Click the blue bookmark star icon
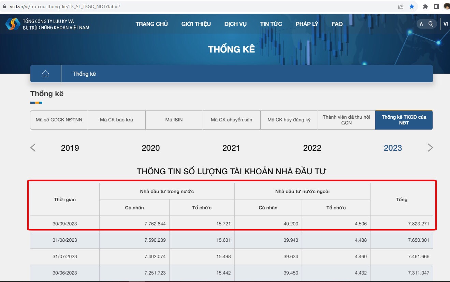The width and height of the screenshot is (450, 282). pyautogui.click(x=412, y=6)
